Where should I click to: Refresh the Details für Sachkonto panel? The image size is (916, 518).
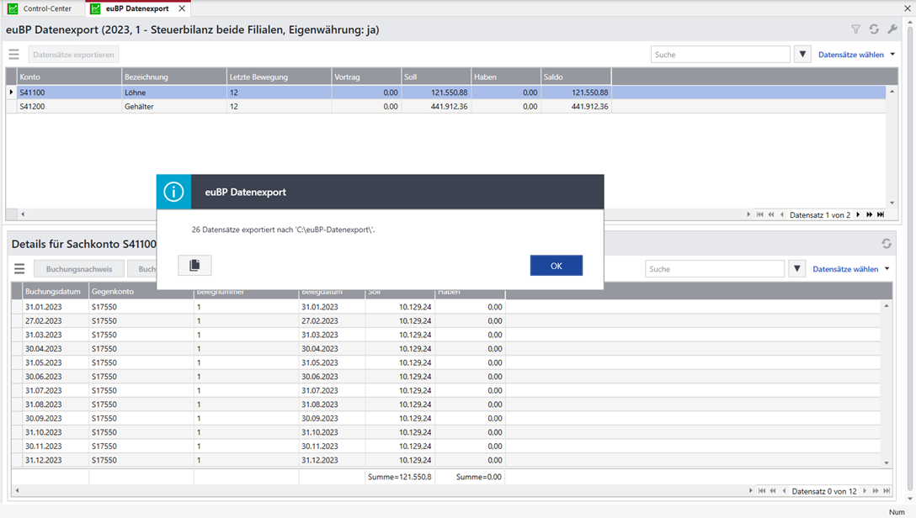(x=887, y=244)
